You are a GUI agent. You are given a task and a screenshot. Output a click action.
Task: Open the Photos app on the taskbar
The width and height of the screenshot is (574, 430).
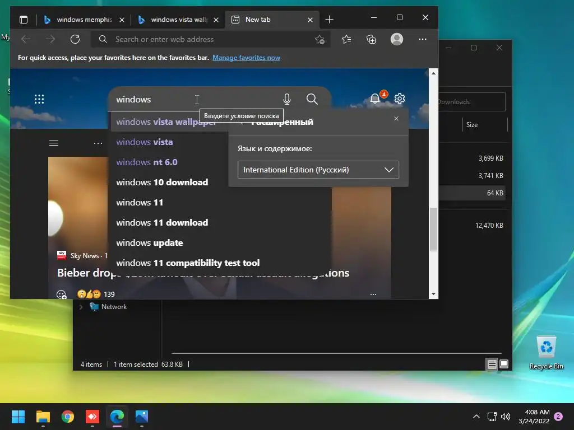pyautogui.click(x=142, y=417)
